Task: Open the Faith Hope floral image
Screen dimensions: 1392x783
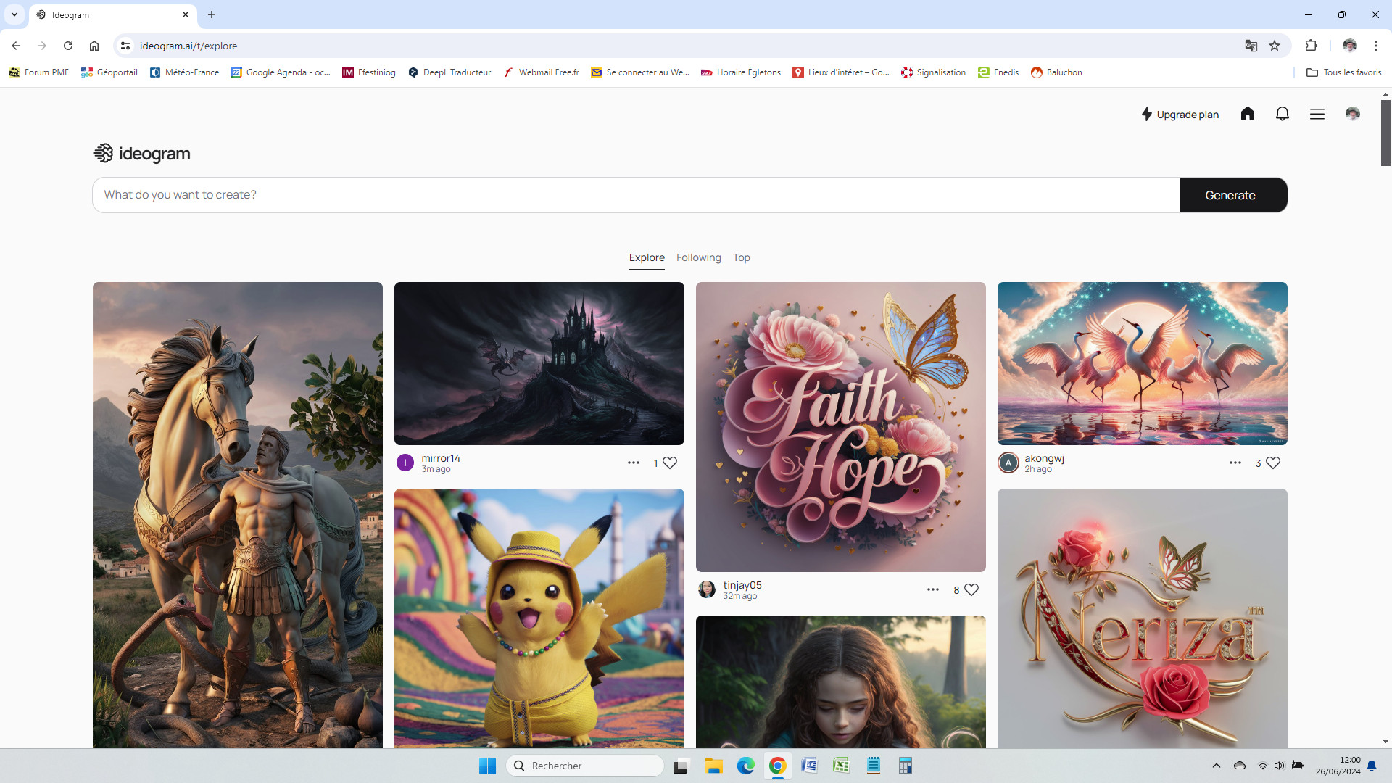Action: [841, 427]
